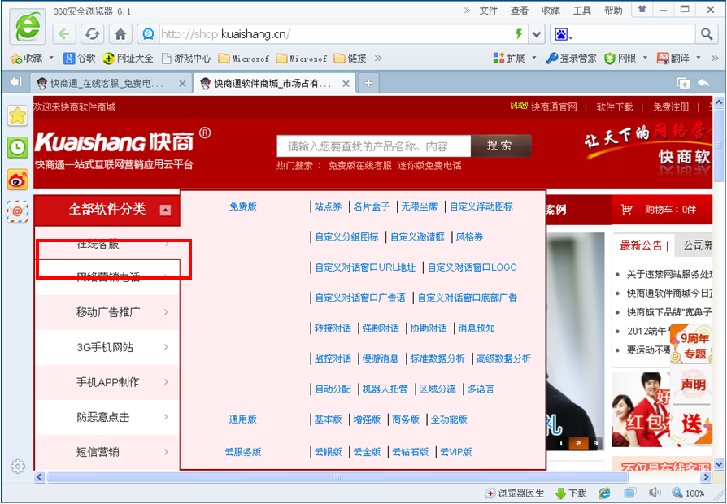Open the address bar history dropdown arrow
The height and width of the screenshot is (504, 727).
[537, 34]
